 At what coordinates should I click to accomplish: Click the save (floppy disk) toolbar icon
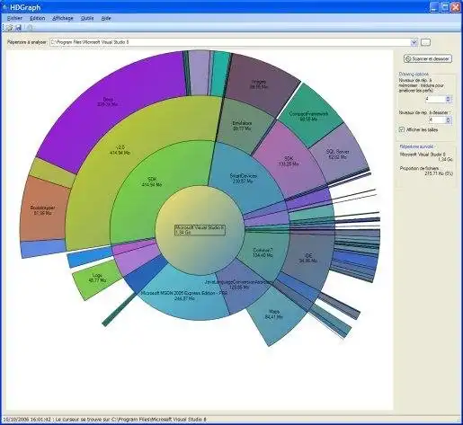coord(18,28)
